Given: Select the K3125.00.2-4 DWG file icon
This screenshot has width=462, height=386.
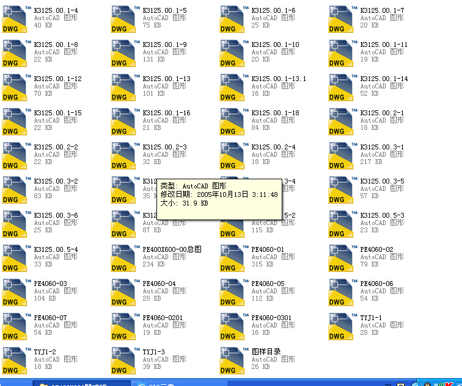Looking at the screenshot, I should pos(232,155).
